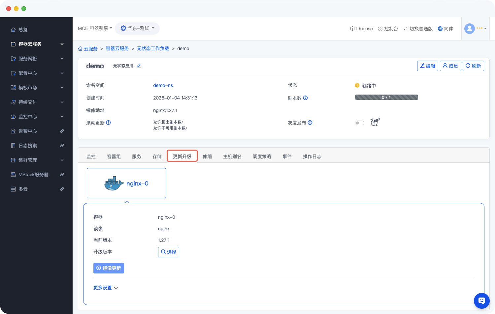The image size is (495, 314).
Task: Open the MCE 容器引擎 dropdown
Action: pos(95,28)
